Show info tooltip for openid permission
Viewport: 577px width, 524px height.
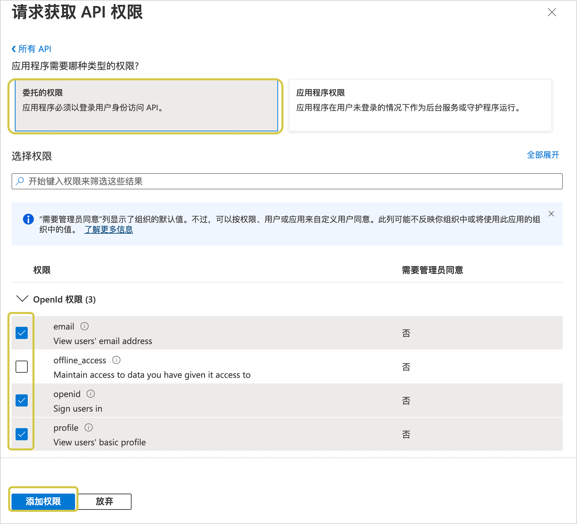(91, 394)
